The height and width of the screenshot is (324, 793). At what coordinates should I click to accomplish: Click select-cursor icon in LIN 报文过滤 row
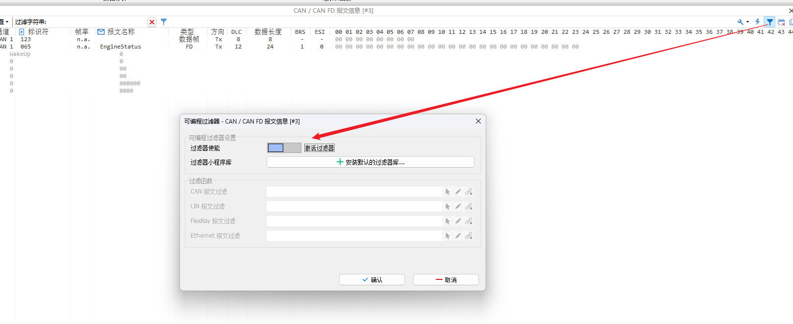pos(447,206)
